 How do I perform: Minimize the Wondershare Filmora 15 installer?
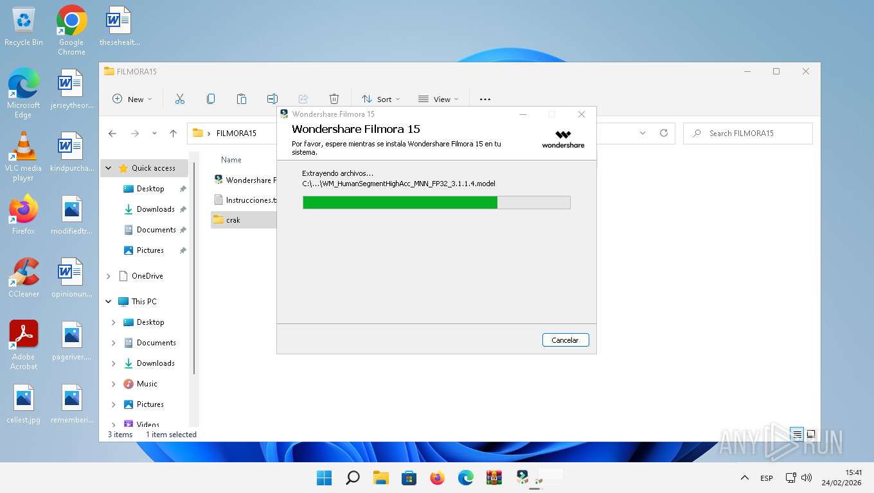[523, 114]
